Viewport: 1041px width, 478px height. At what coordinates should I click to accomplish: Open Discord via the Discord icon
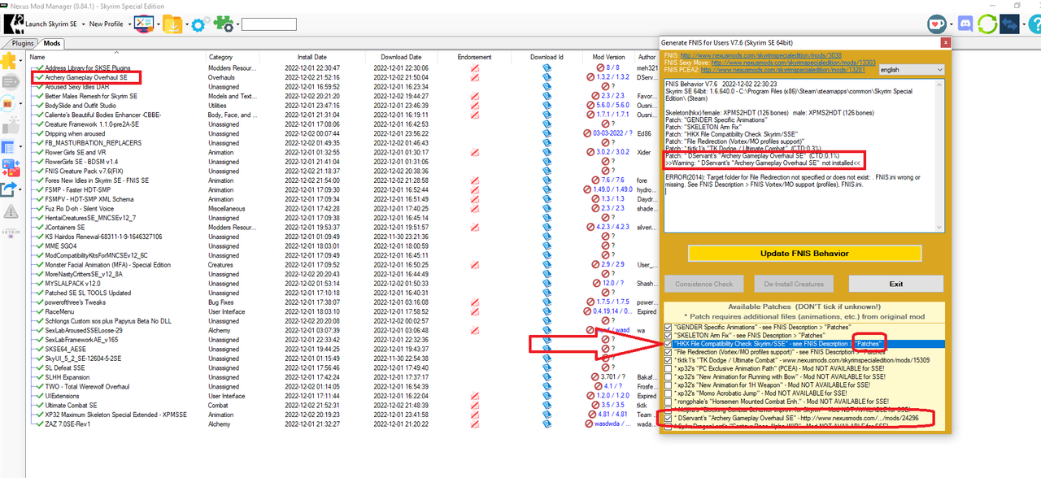pos(965,24)
